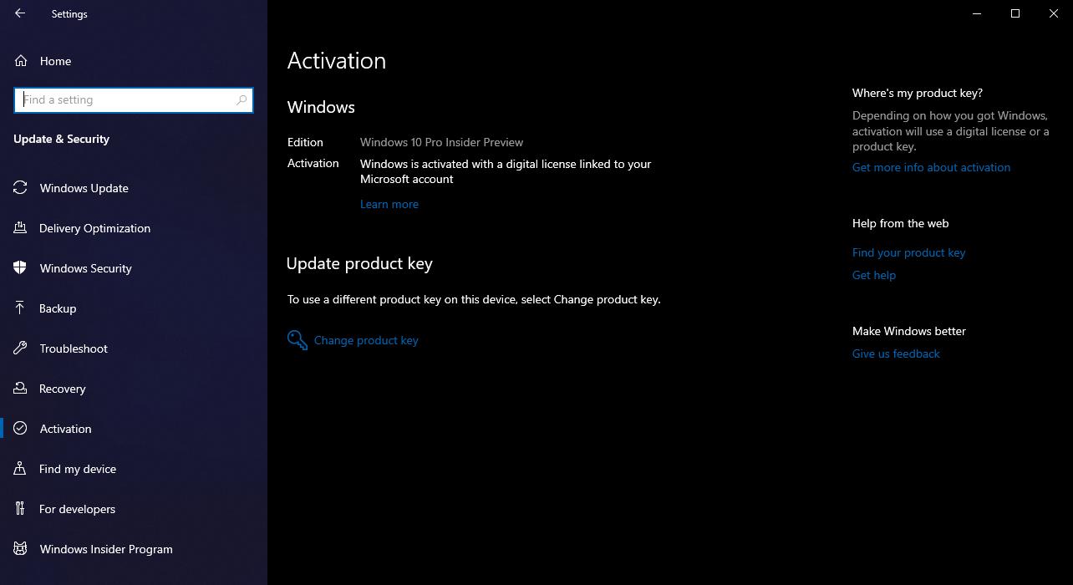Open Get more info about activation
1073x585 pixels.
point(931,167)
